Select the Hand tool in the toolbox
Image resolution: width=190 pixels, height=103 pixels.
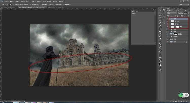point(160,57)
